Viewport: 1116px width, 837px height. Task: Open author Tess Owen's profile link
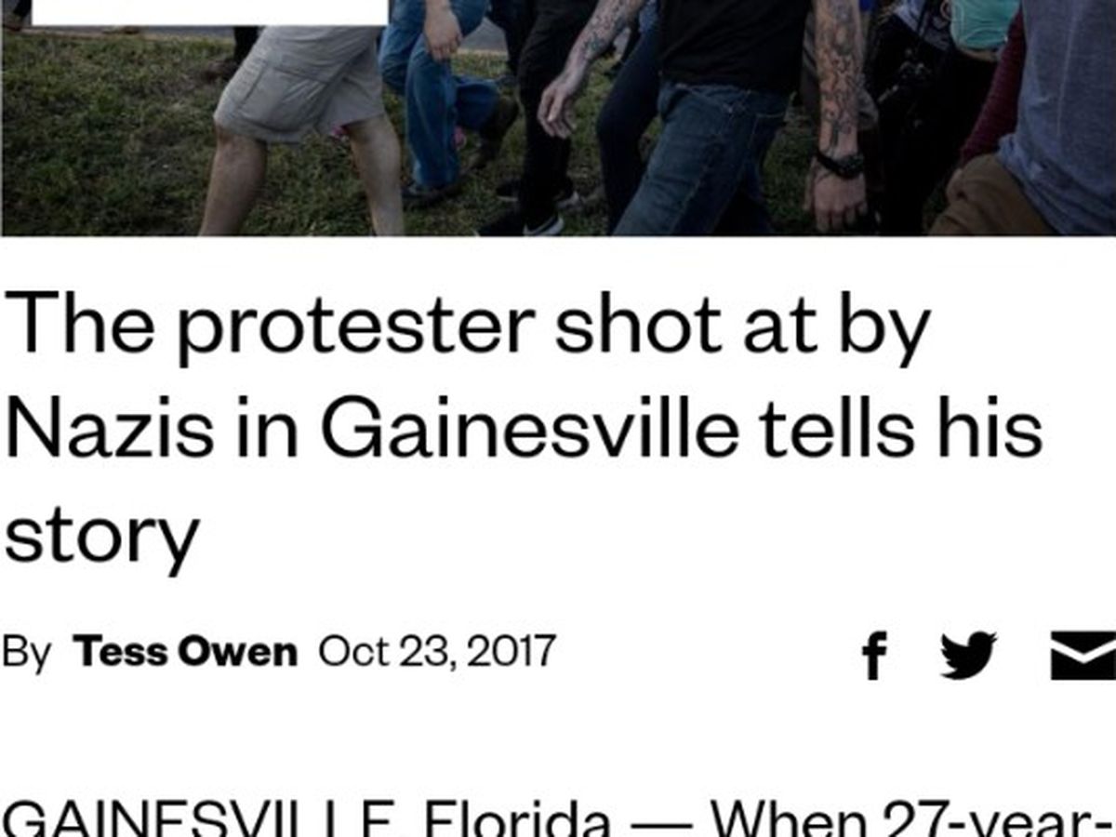(x=186, y=651)
